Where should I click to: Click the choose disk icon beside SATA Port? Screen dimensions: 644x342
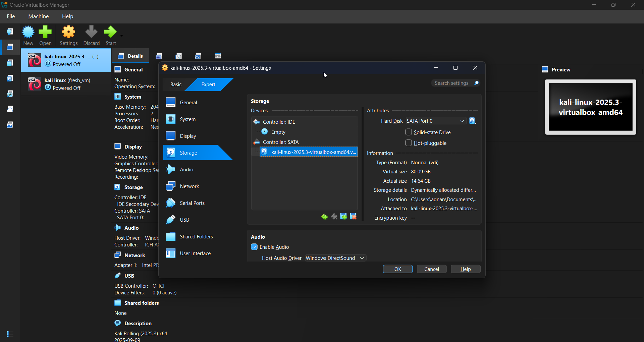[x=473, y=121]
